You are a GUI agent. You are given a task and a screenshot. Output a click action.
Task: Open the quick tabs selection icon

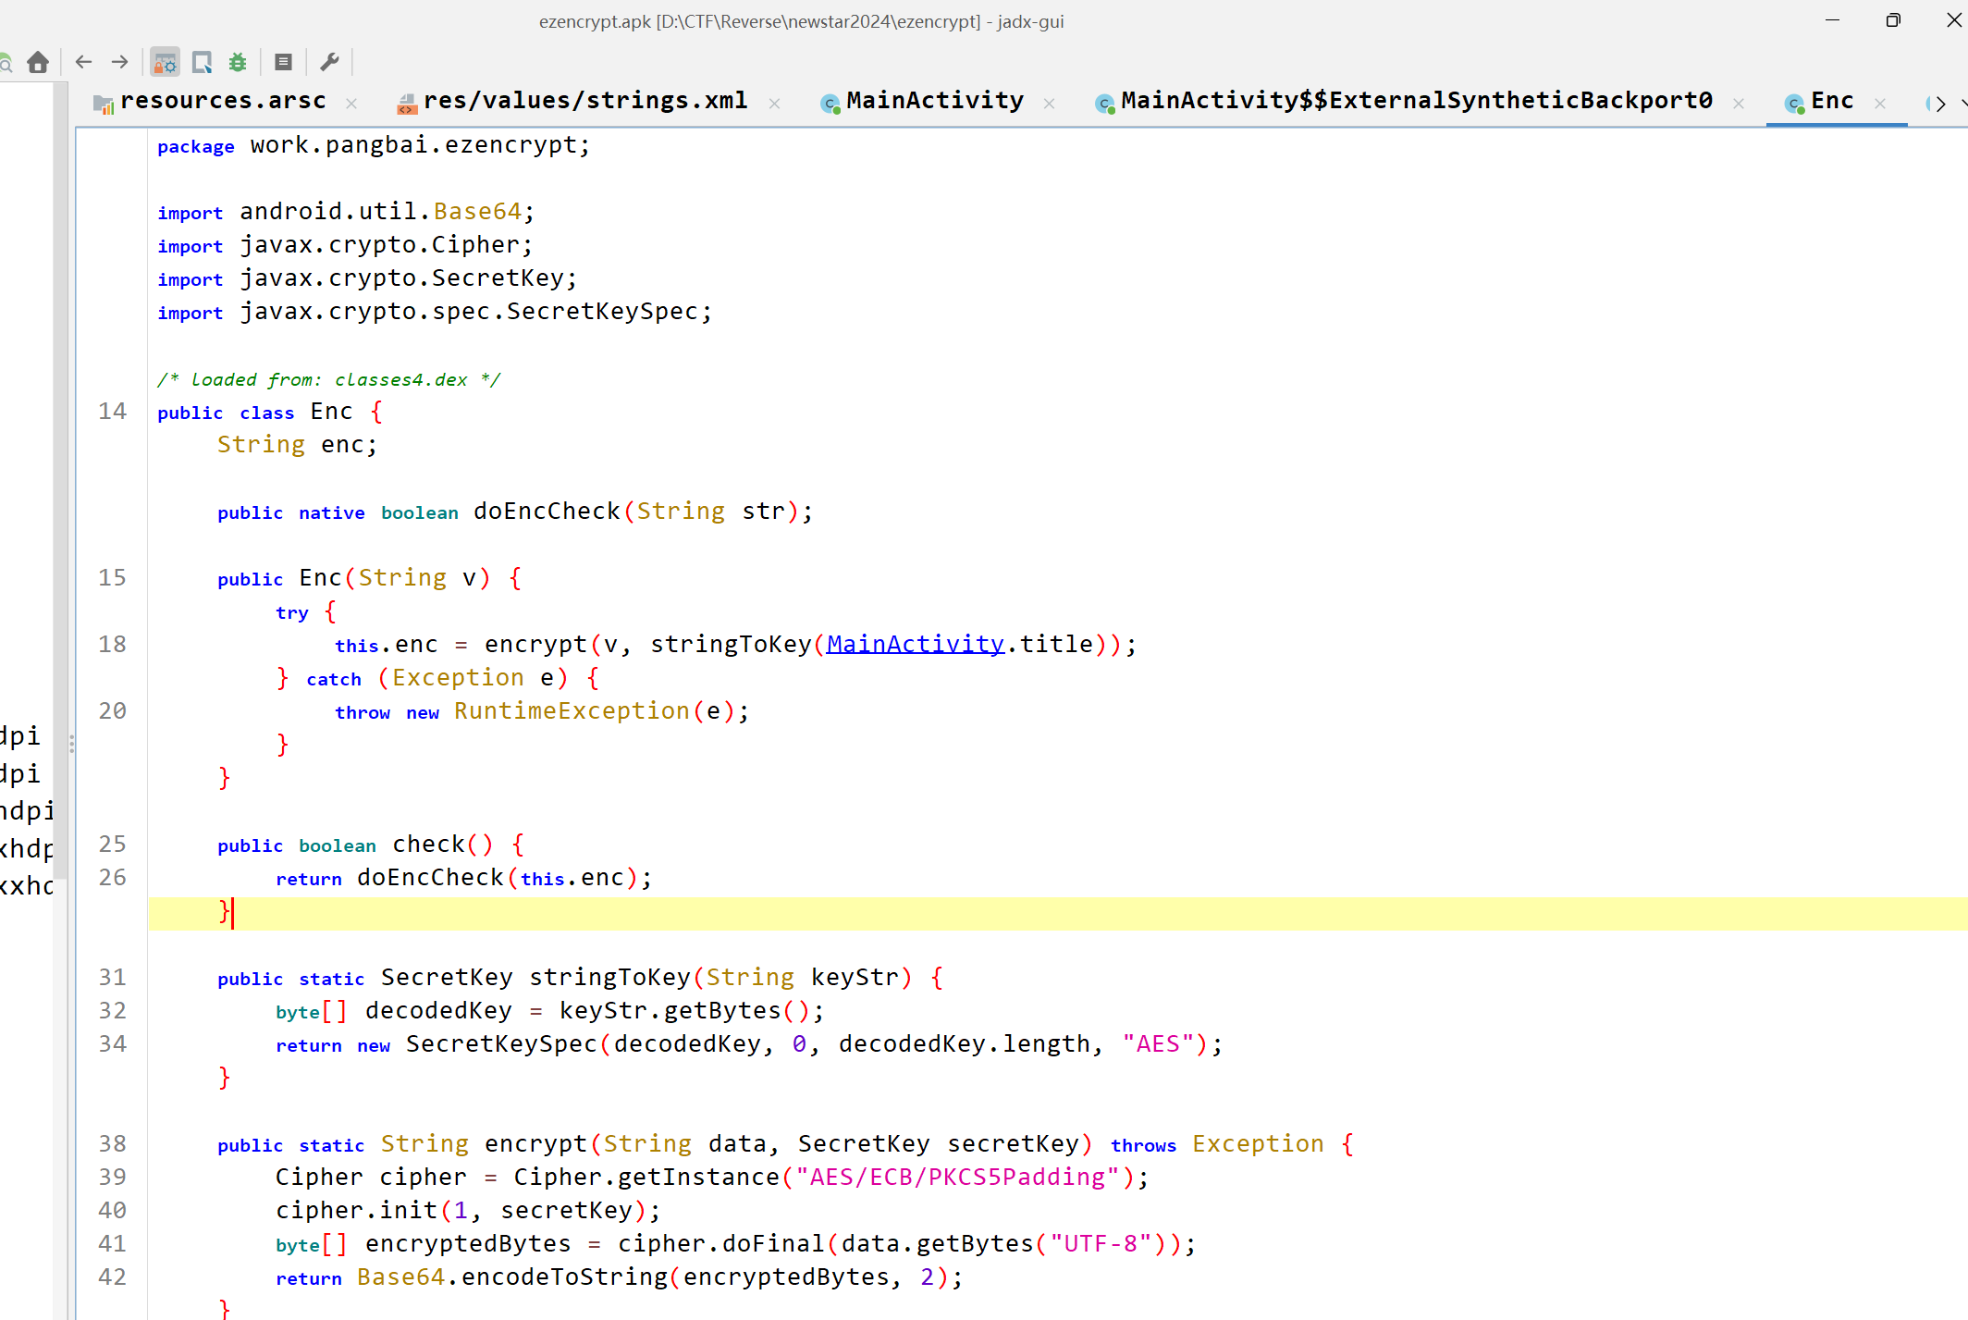[202, 62]
